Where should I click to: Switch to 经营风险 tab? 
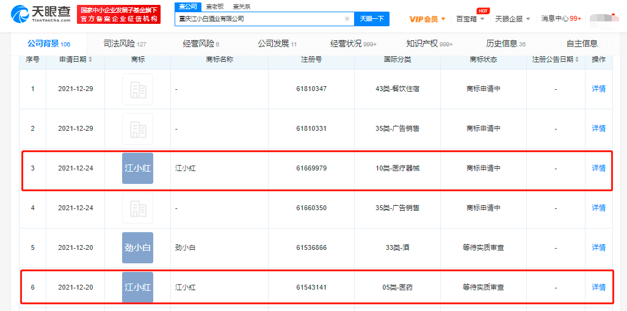201,43
